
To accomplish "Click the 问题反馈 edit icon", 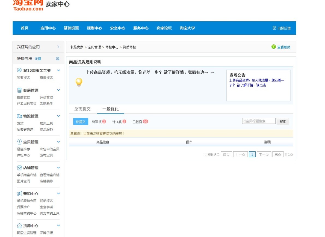I will pyautogui.click(x=274, y=28).
